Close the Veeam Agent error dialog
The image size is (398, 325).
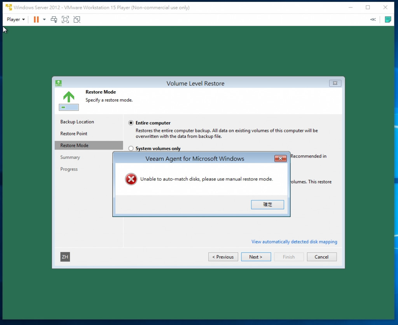point(281,158)
